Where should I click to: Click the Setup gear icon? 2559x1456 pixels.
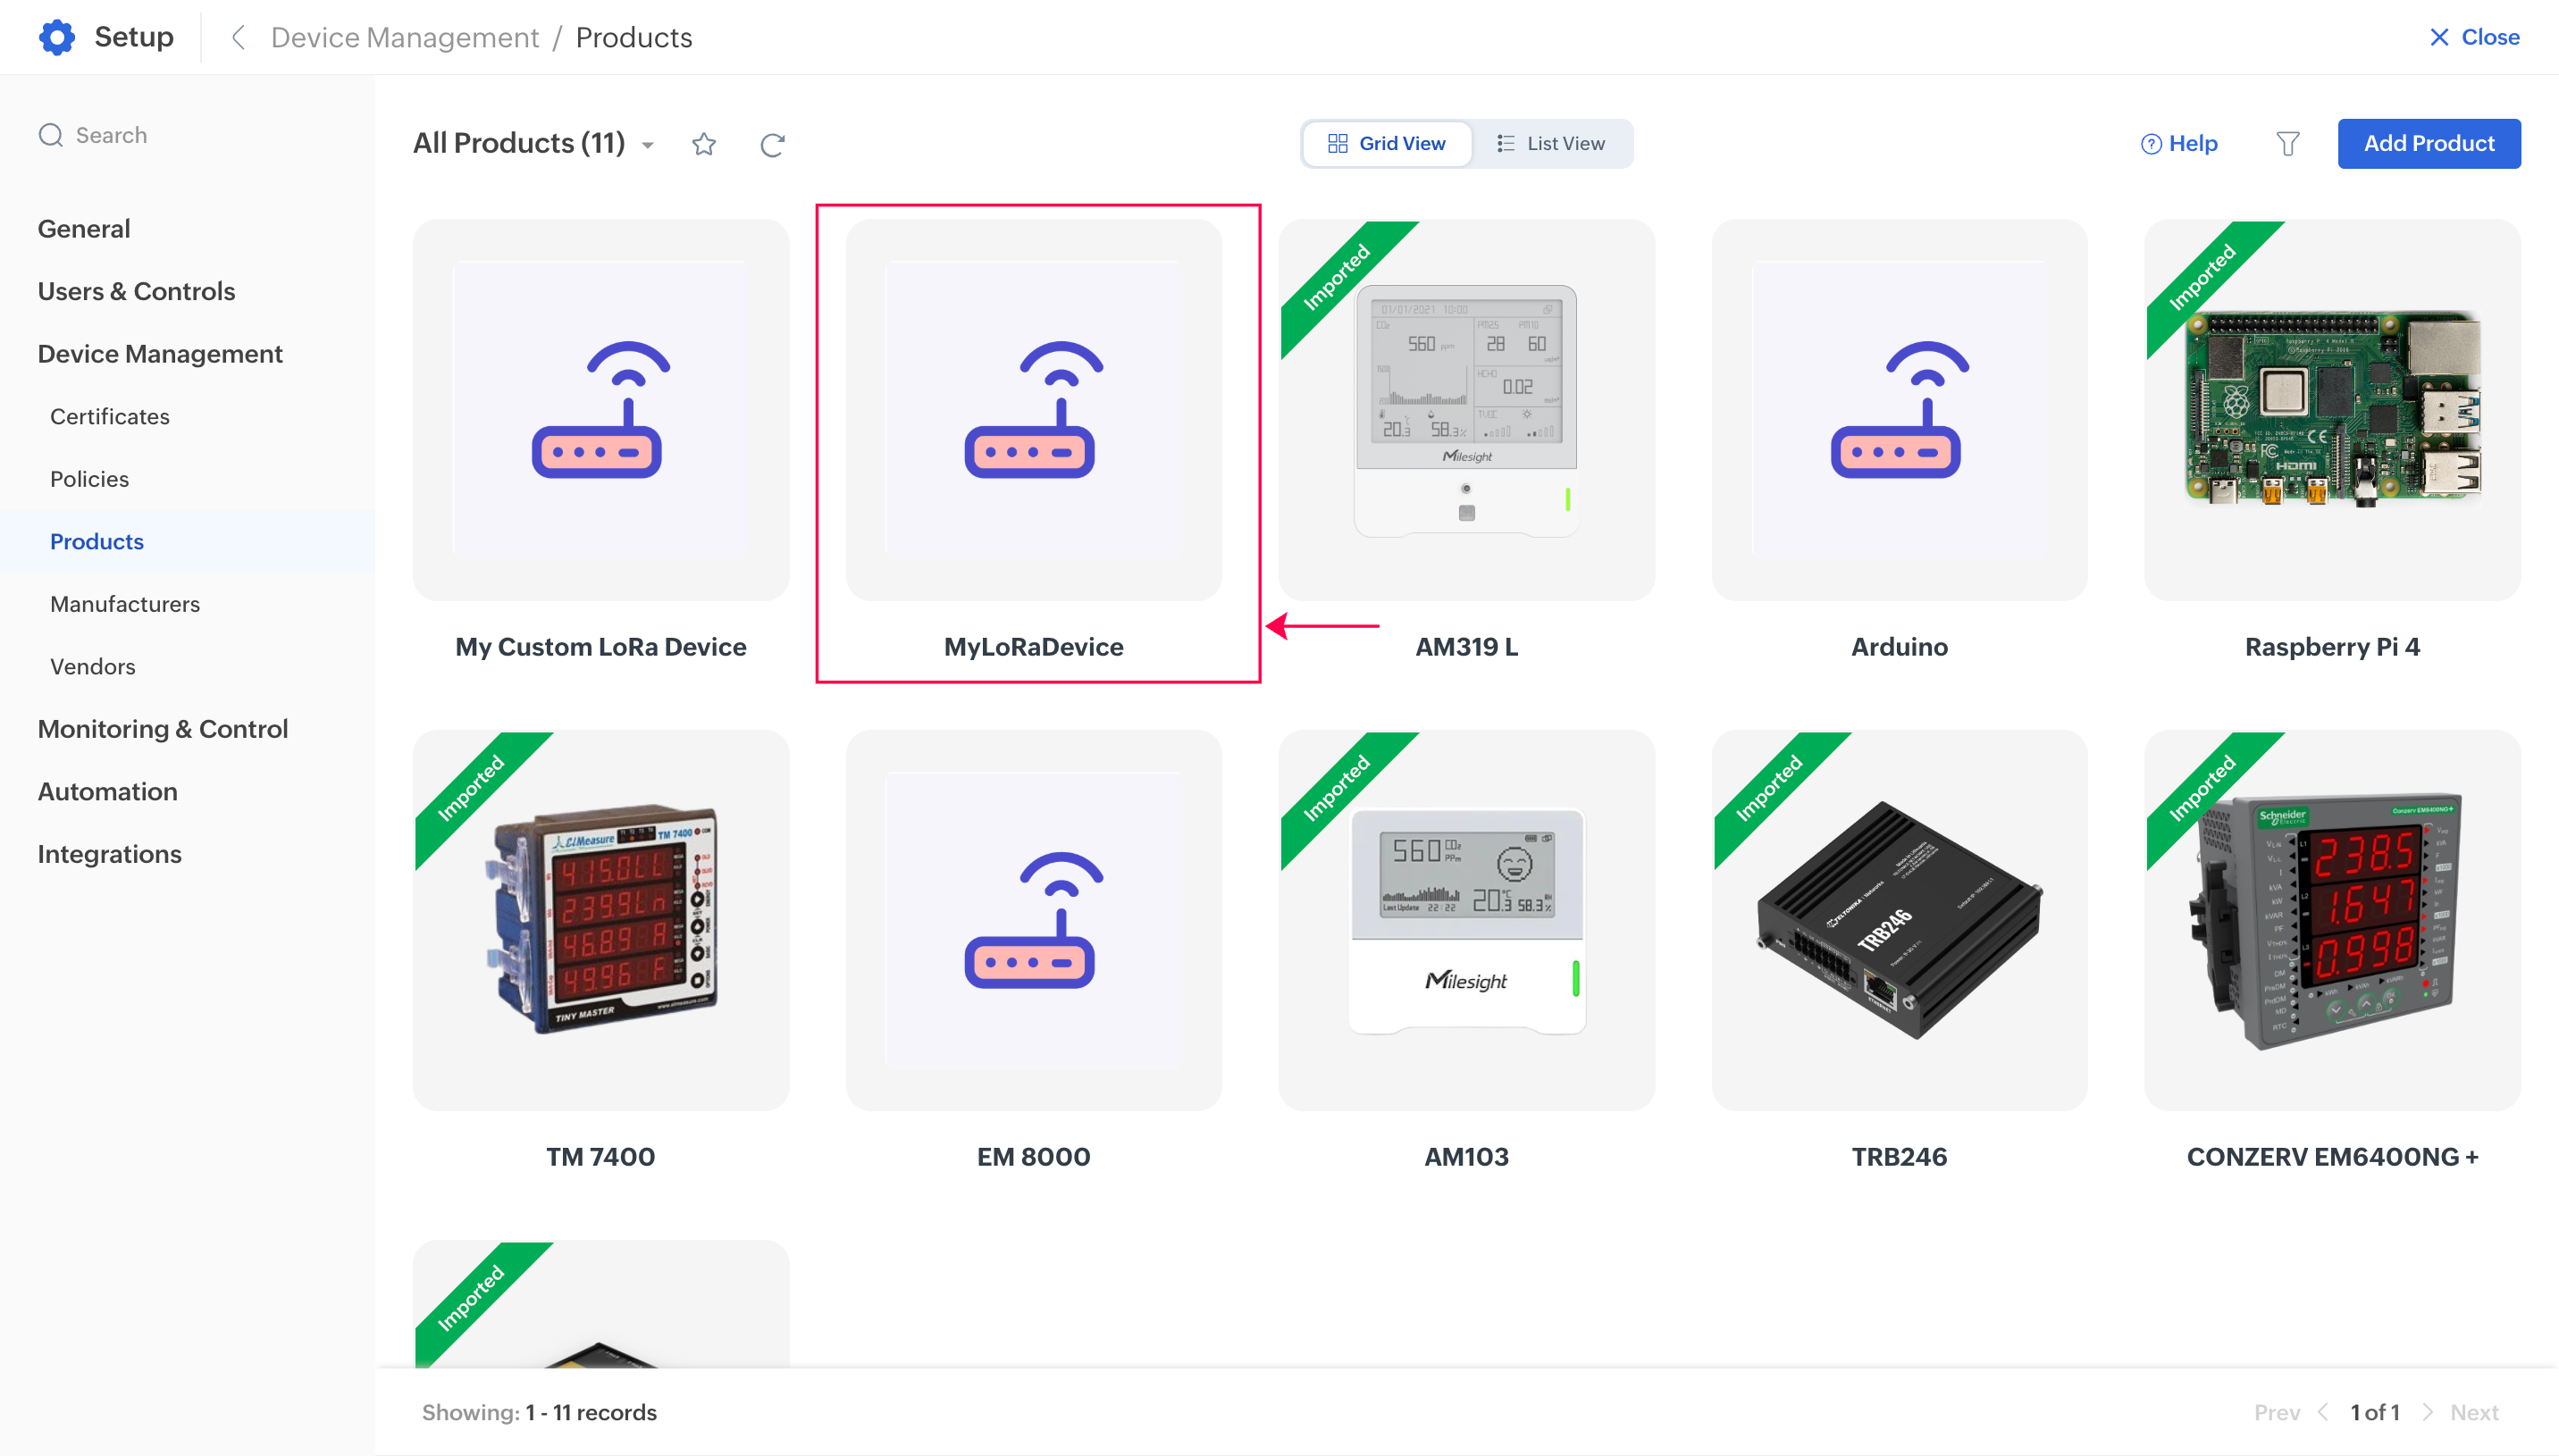pos(57,37)
